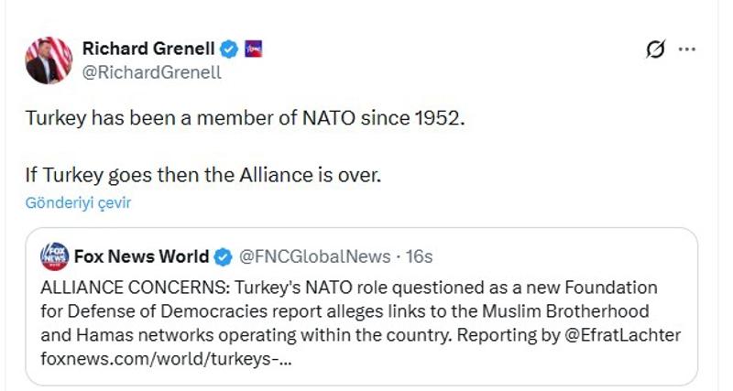Open Richard Grenell's profile picture
This screenshot has width=733, height=391.
(49, 60)
